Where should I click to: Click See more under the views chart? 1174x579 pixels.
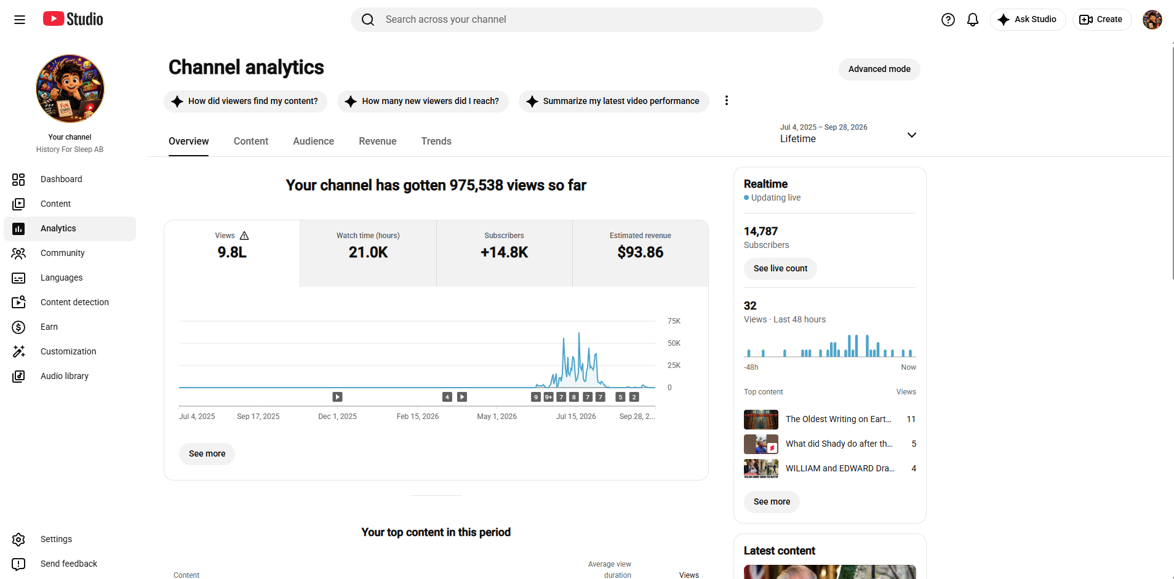point(207,453)
